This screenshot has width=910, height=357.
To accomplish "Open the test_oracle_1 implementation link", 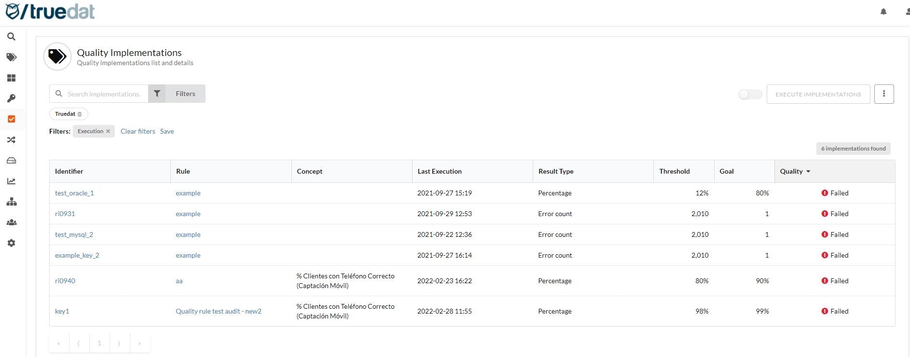I will (x=74, y=193).
